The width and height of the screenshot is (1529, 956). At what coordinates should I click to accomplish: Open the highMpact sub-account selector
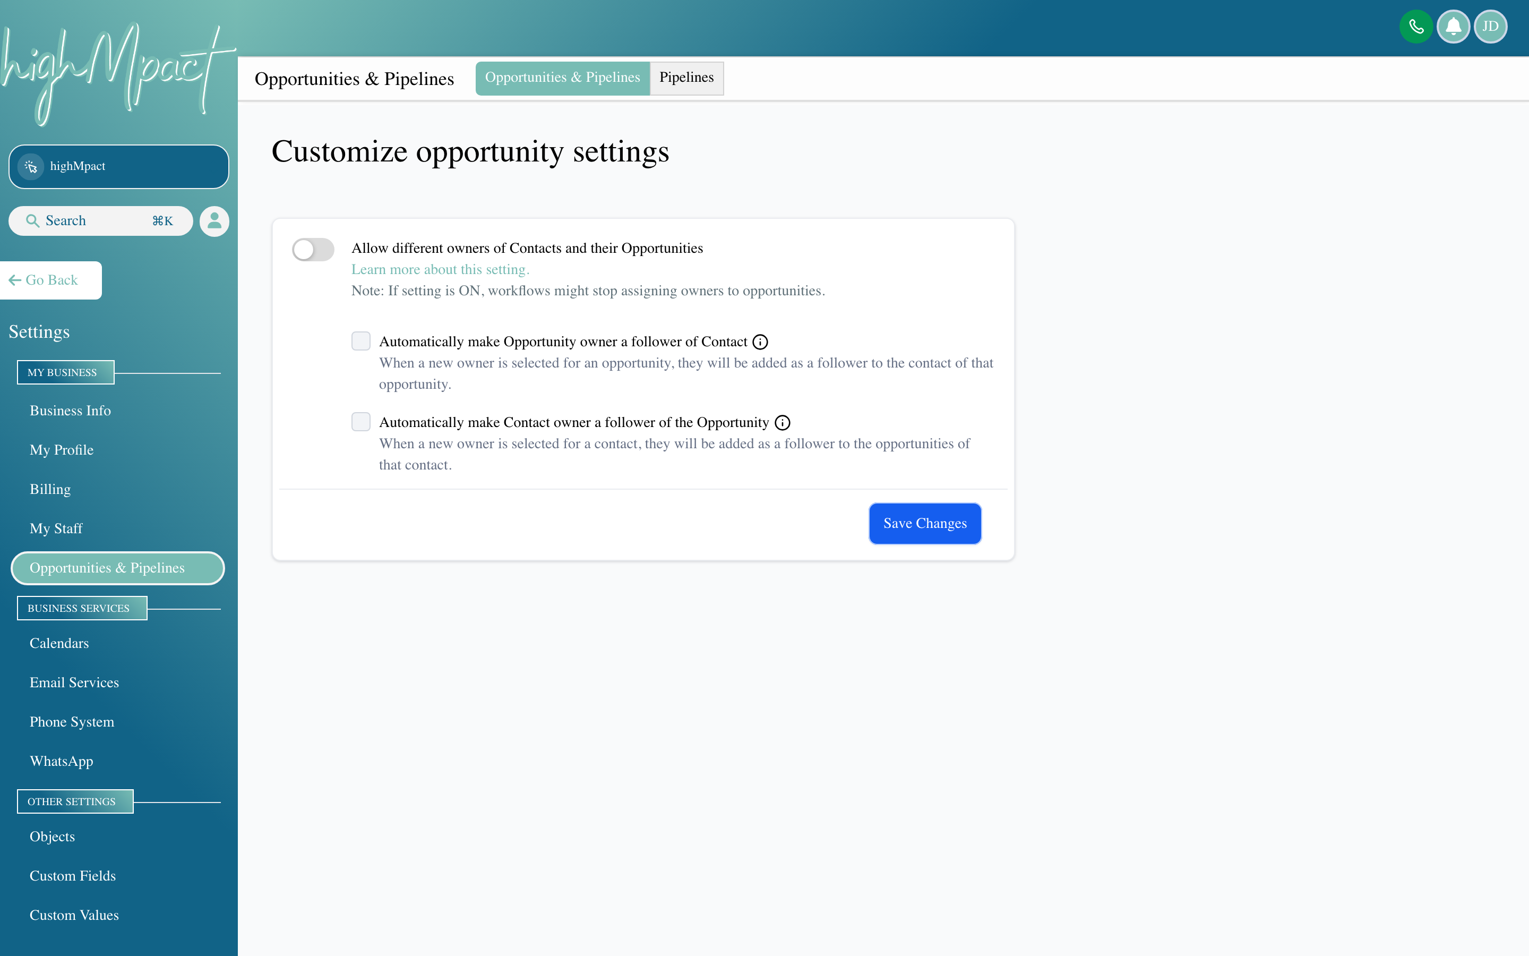[119, 167]
